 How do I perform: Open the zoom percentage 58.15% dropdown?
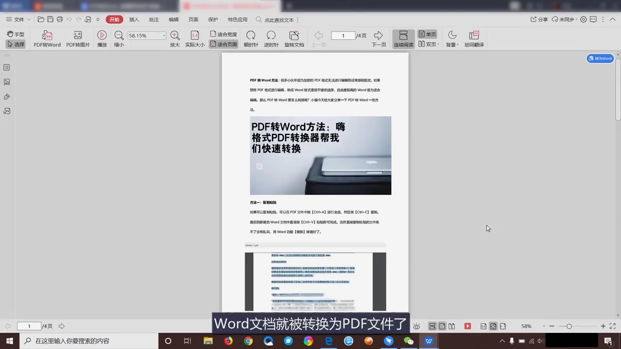(164, 36)
